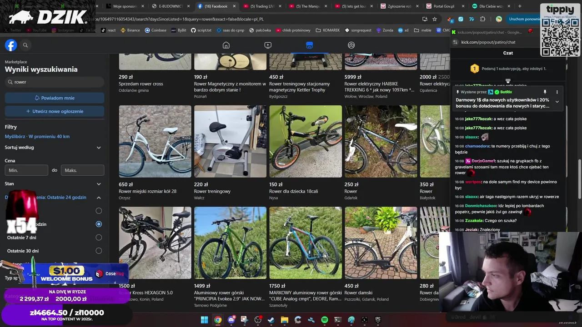Open Spotify from the taskbar
This screenshot has height=327, width=582.
tap(325, 320)
